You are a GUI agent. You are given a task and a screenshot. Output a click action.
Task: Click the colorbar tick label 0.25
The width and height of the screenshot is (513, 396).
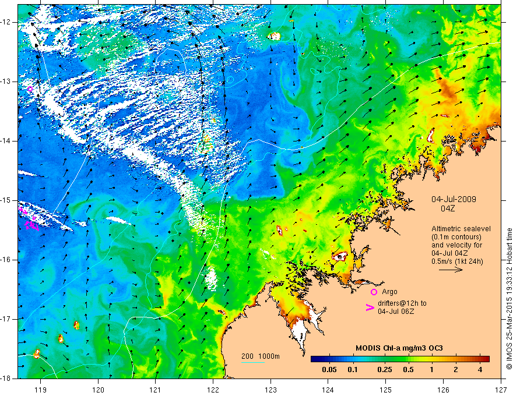[x=384, y=370]
